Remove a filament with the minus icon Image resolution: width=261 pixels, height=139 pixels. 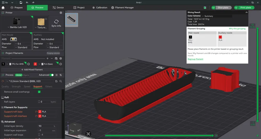tap(52, 59)
